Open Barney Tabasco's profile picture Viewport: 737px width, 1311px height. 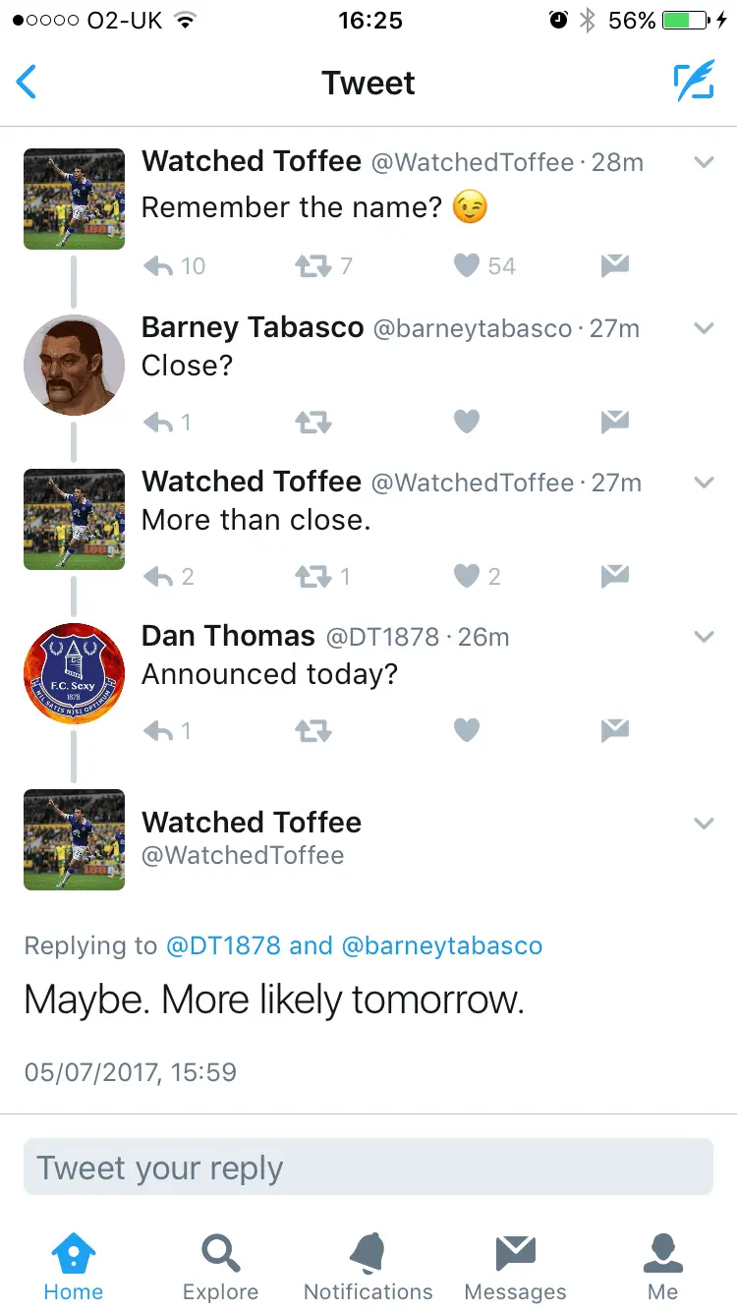click(x=75, y=366)
